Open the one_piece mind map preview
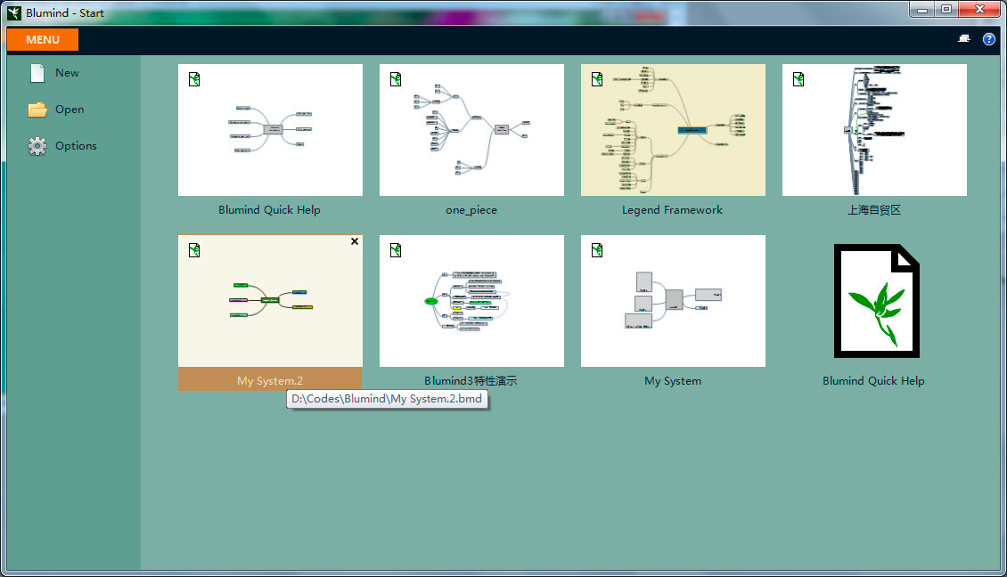1007x577 pixels. pyautogui.click(x=472, y=130)
